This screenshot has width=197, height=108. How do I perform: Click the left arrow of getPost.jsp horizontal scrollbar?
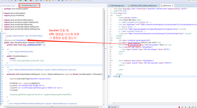tap(114, 103)
